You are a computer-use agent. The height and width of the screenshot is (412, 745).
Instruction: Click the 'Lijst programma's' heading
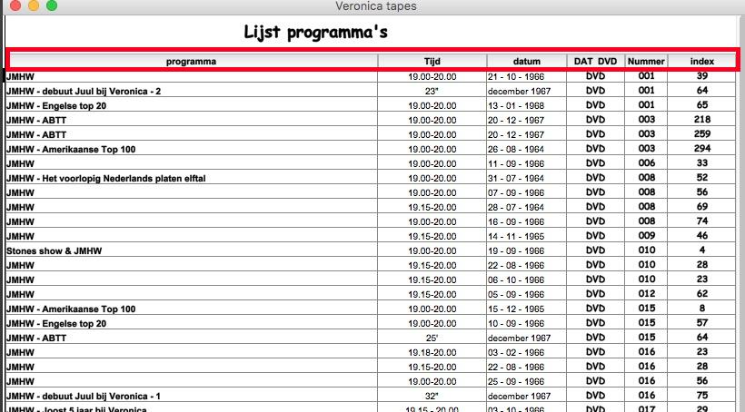click(x=315, y=33)
